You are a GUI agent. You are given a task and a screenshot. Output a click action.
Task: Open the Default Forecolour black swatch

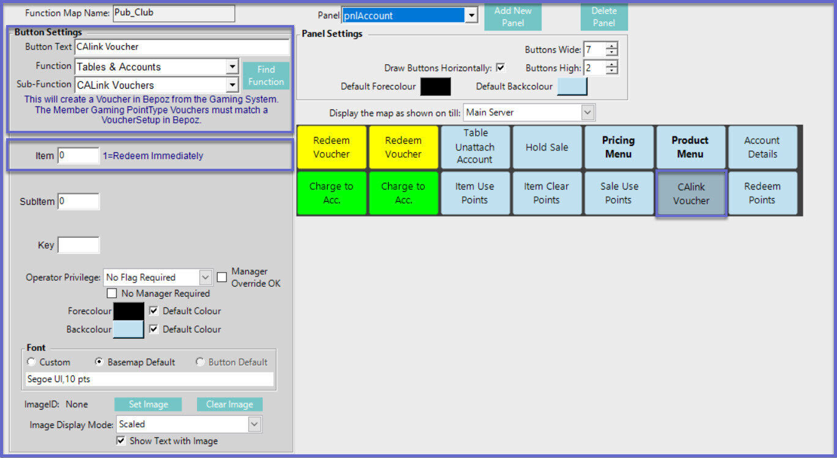tap(435, 87)
